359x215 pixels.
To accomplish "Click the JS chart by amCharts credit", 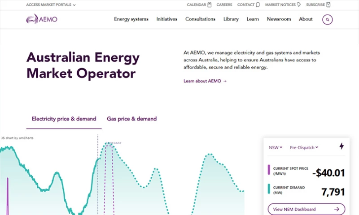I will click(17, 138).
